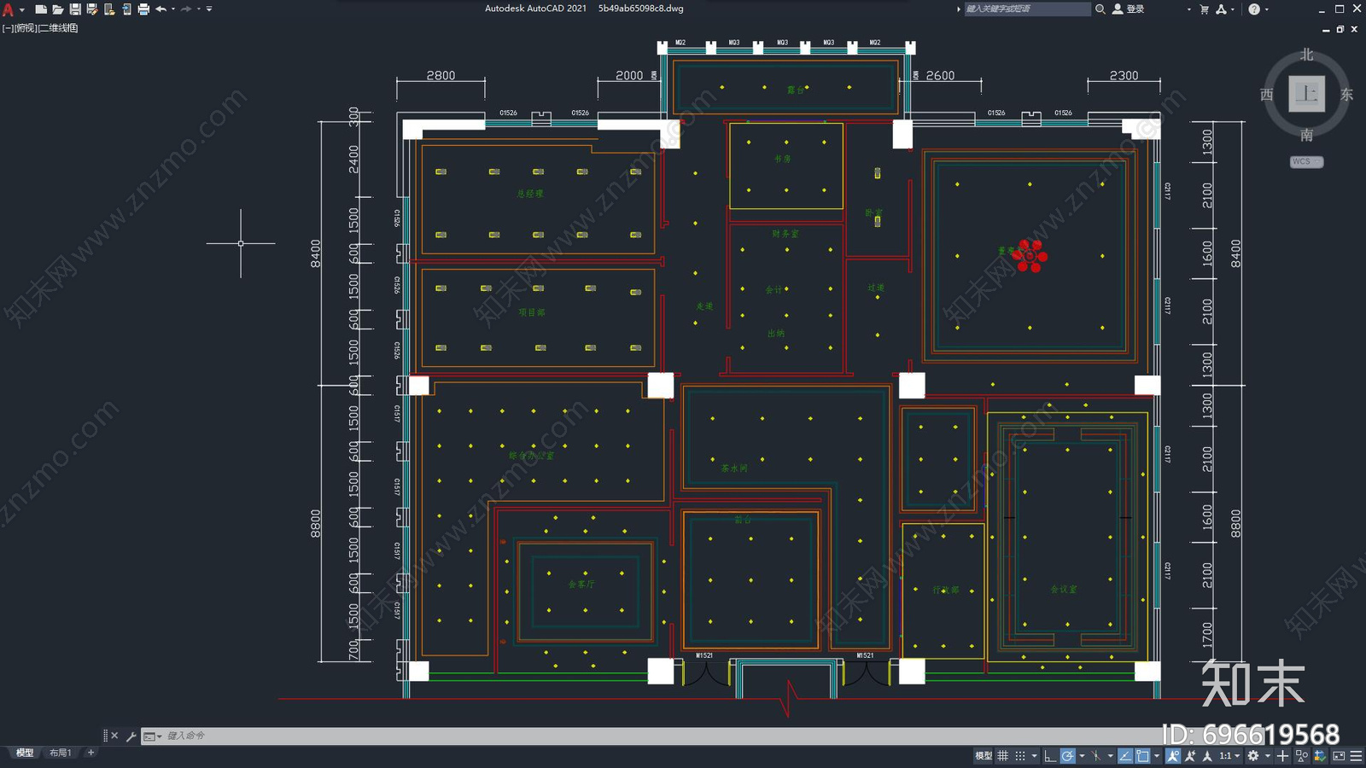Expand the Quick Access Toolbar customize dropdown
This screenshot has width=1366, height=768.
click(x=209, y=9)
